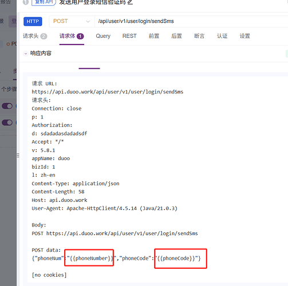Switch to the 请求头 tab

31,36
